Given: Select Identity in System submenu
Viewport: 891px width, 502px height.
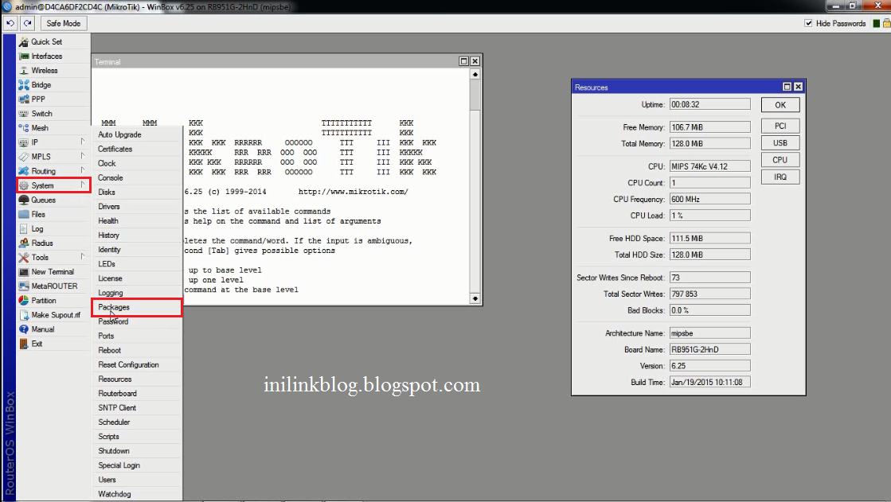Looking at the screenshot, I should [x=136, y=250].
